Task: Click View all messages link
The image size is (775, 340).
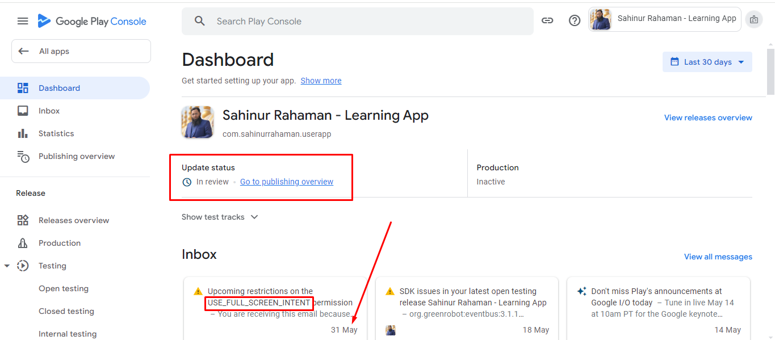Action: (718, 257)
